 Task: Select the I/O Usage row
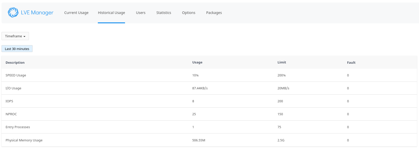point(209,88)
